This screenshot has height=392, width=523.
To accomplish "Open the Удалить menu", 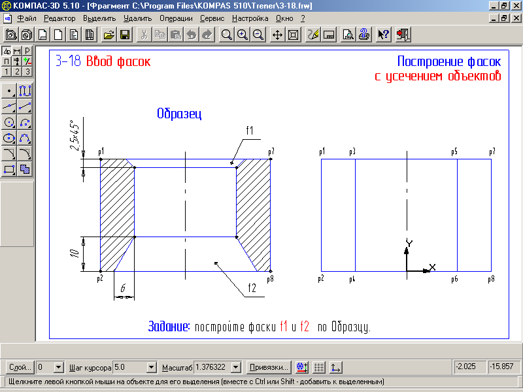I will coord(137,19).
